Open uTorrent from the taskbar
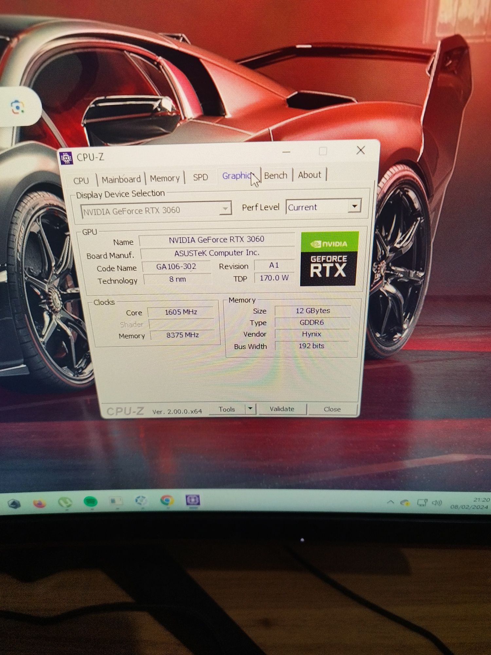The height and width of the screenshot is (655, 491). (x=65, y=502)
